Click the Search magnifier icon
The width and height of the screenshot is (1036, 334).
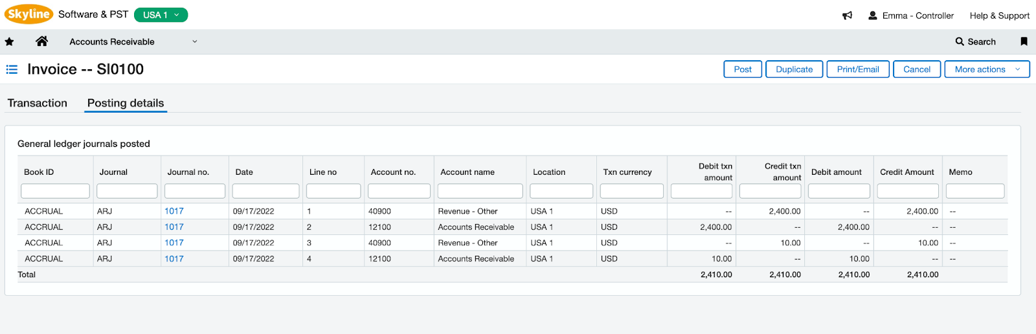click(x=960, y=41)
